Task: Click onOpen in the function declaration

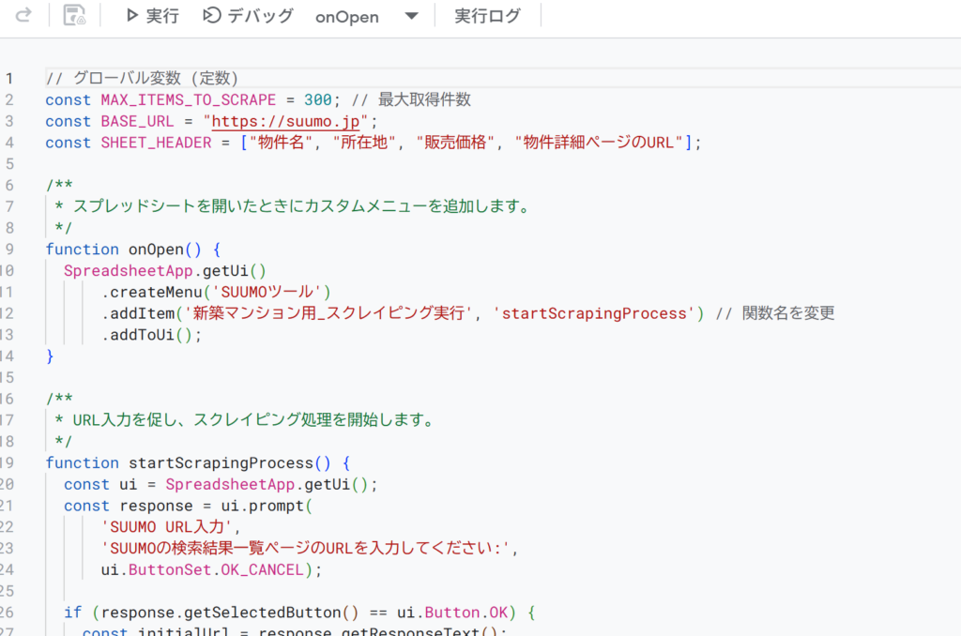Action: pyautogui.click(x=156, y=250)
